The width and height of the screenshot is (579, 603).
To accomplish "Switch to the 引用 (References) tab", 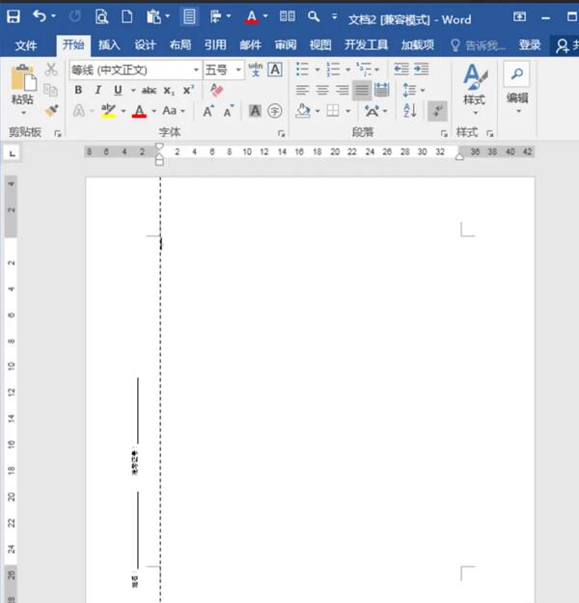I will [x=215, y=45].
